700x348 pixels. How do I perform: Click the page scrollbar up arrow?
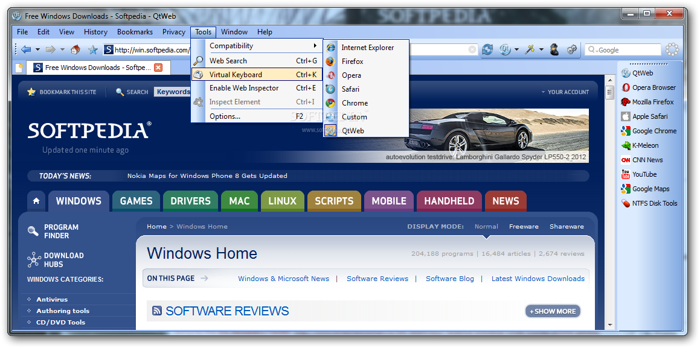pyautogui.click(x=609, y=80)
